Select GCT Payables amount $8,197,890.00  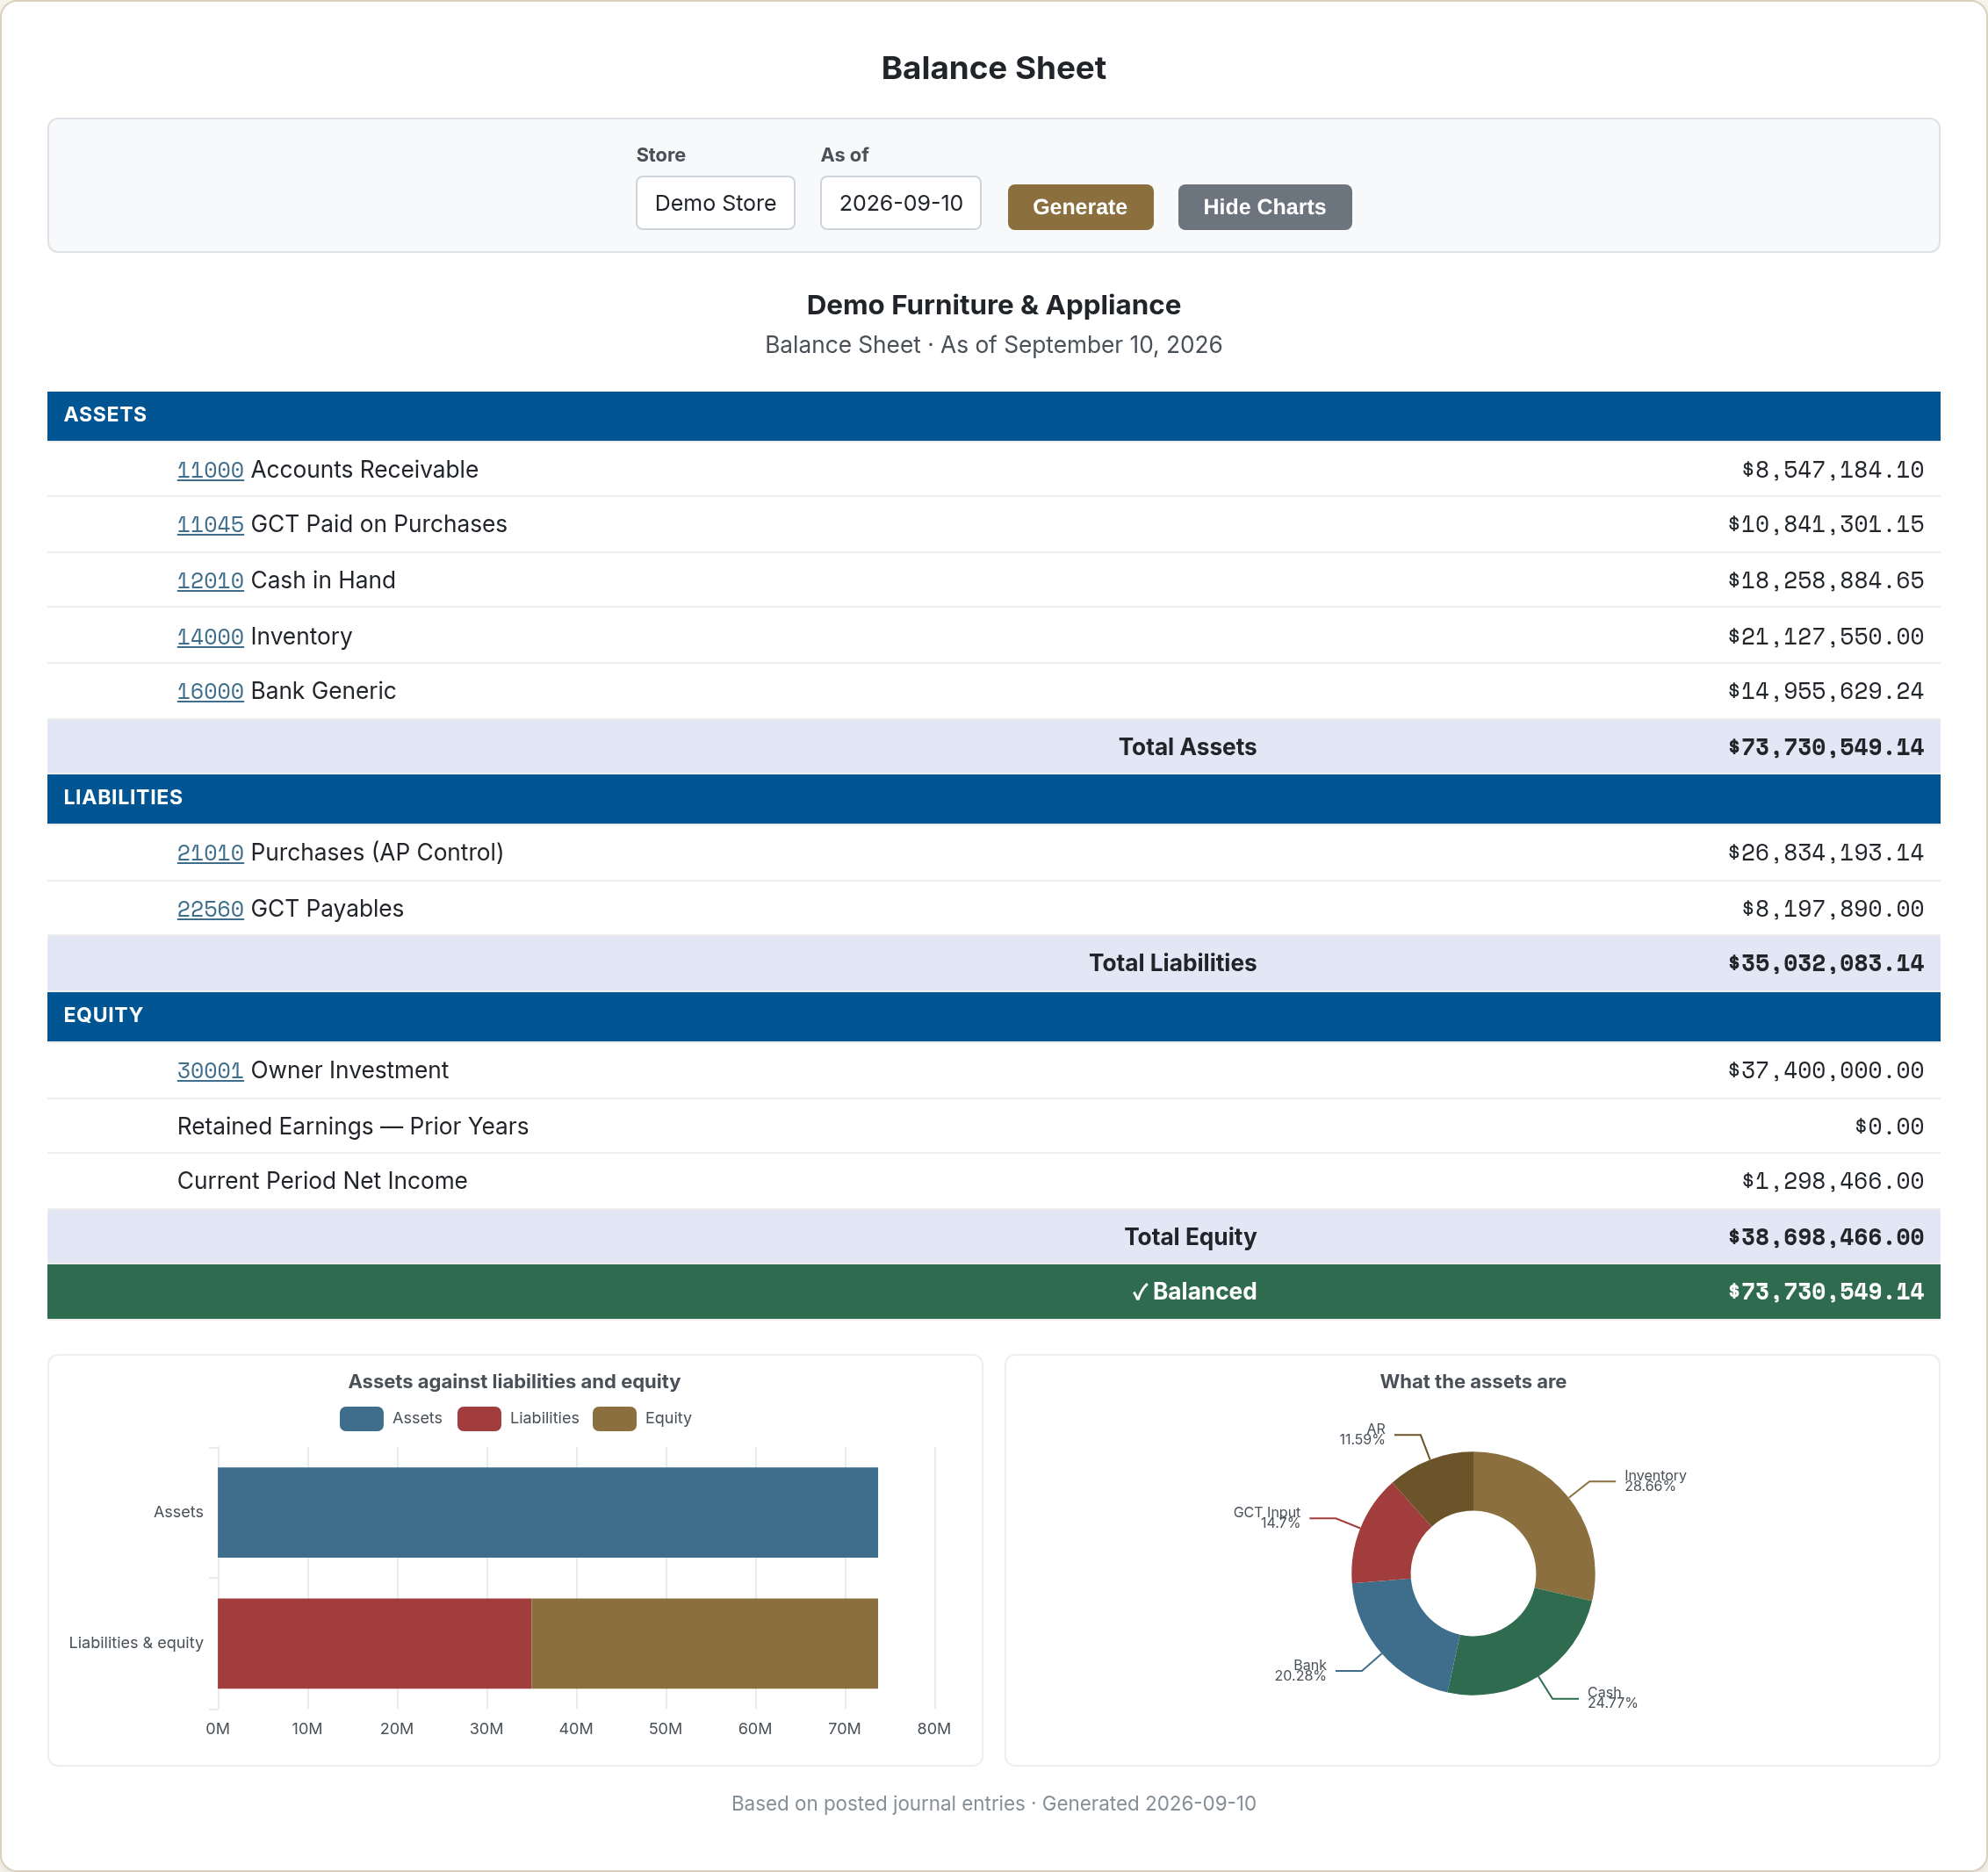1832,909
